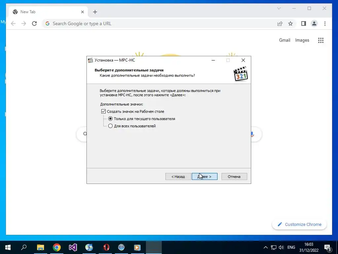
Task: Open Windows taskbar search
Action: click(24, 247)
